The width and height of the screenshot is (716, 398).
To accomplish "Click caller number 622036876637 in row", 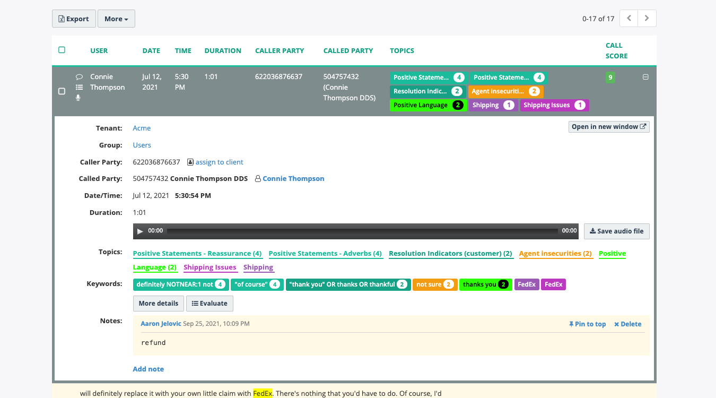I will pos(279,77).
